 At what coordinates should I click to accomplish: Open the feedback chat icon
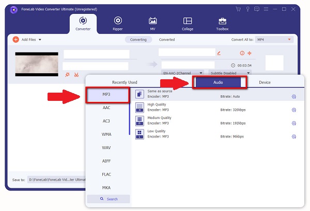(257, 9)
